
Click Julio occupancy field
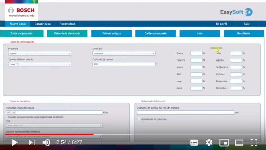(236, 53)
